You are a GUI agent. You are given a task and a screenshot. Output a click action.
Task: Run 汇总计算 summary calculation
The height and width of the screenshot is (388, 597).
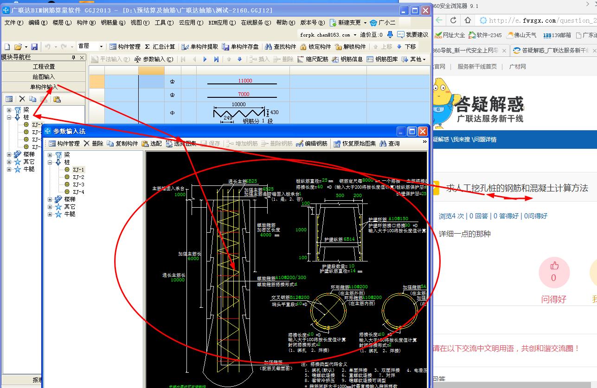click(160, 47)
